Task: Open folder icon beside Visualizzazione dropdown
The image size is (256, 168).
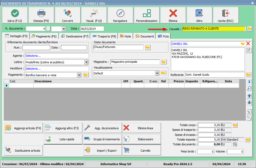Action: click(x=163, y=73)
